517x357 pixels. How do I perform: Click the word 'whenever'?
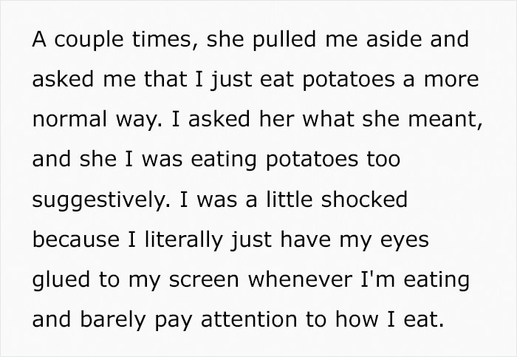300,279
